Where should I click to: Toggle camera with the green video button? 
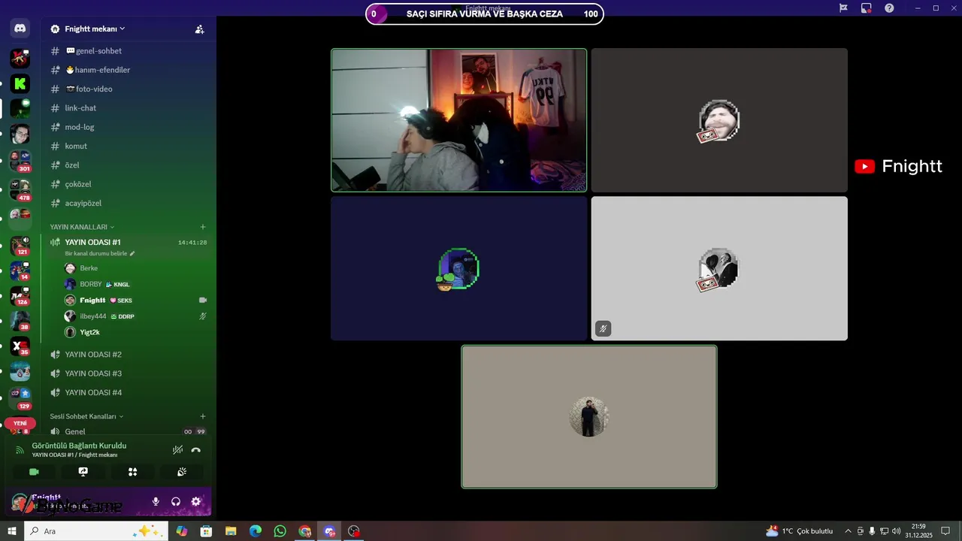coord(34,472)
